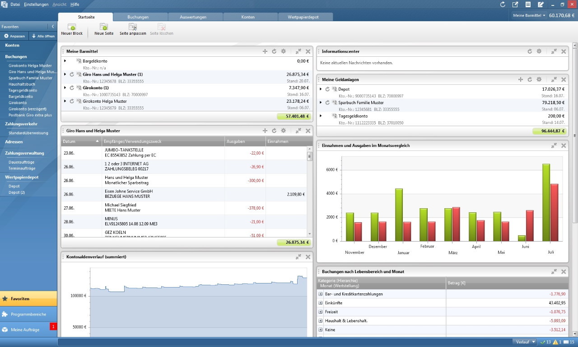Open the Verlauf dropdown in the status bar
The image size is (578, 347).
(525, 342)
